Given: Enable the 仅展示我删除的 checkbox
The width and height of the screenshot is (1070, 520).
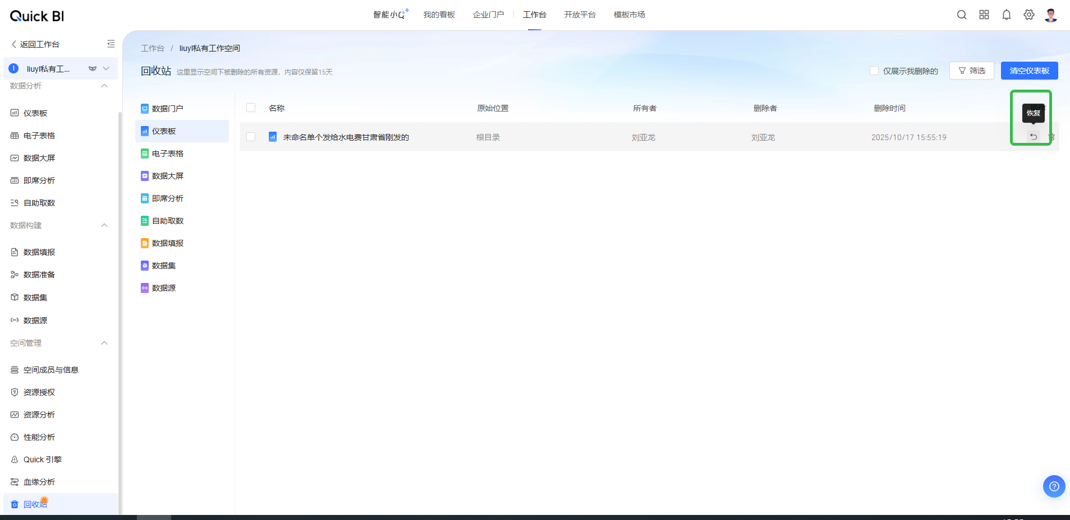Looking at the screenshot, I should [x=874, y=71].
